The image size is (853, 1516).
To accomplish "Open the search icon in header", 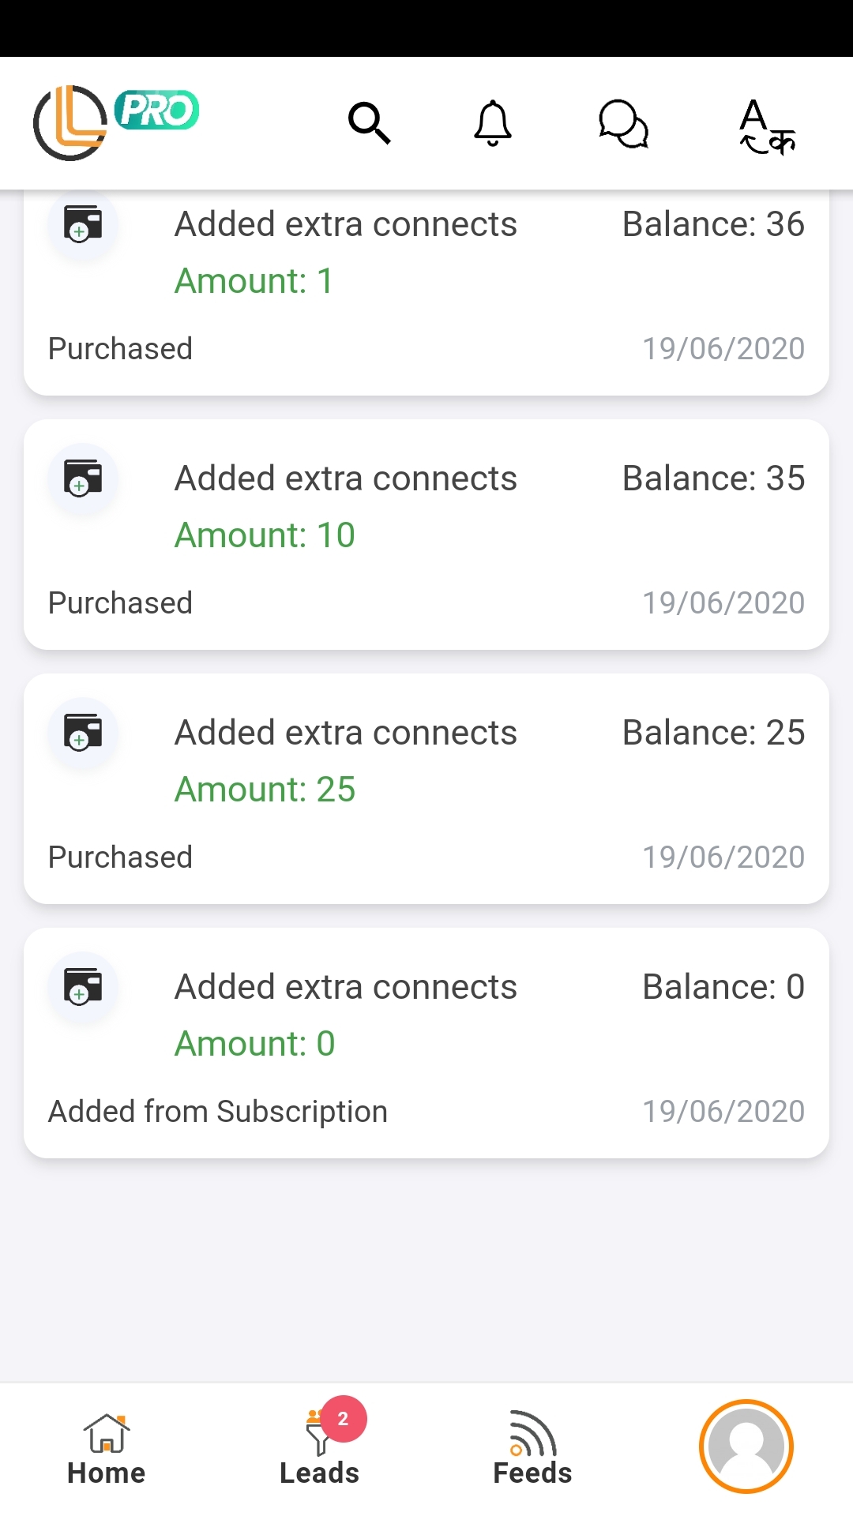I will pyautogui.click(x=370, y=123).
